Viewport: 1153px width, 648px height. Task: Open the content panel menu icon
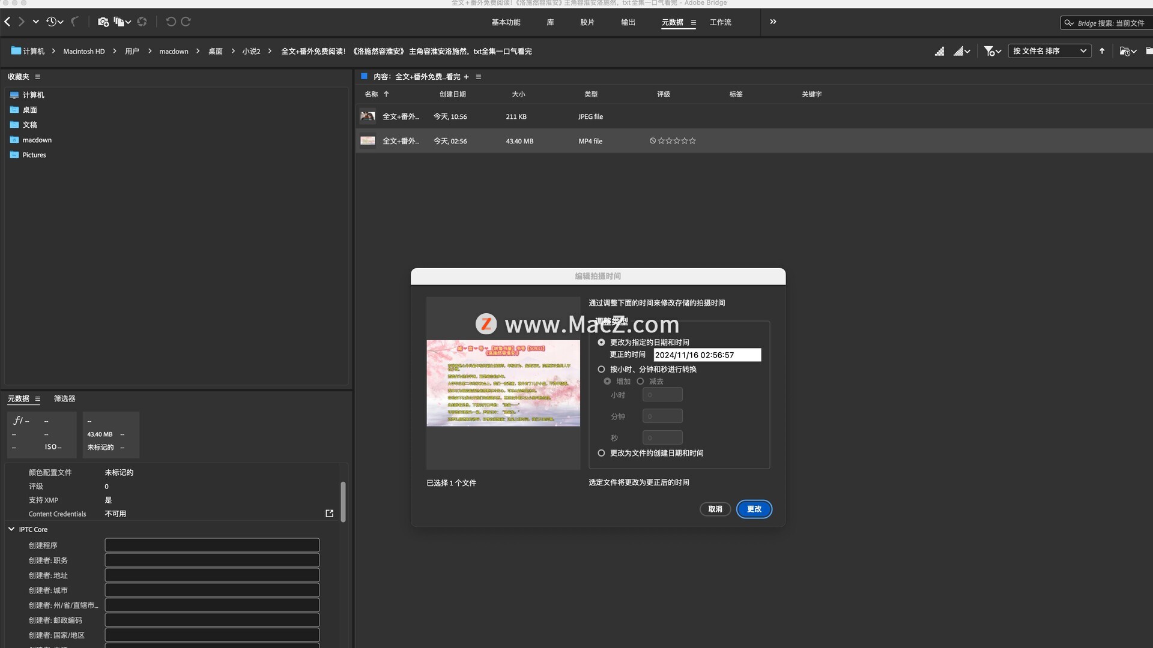pyautogui.click(x=478, y=77)
